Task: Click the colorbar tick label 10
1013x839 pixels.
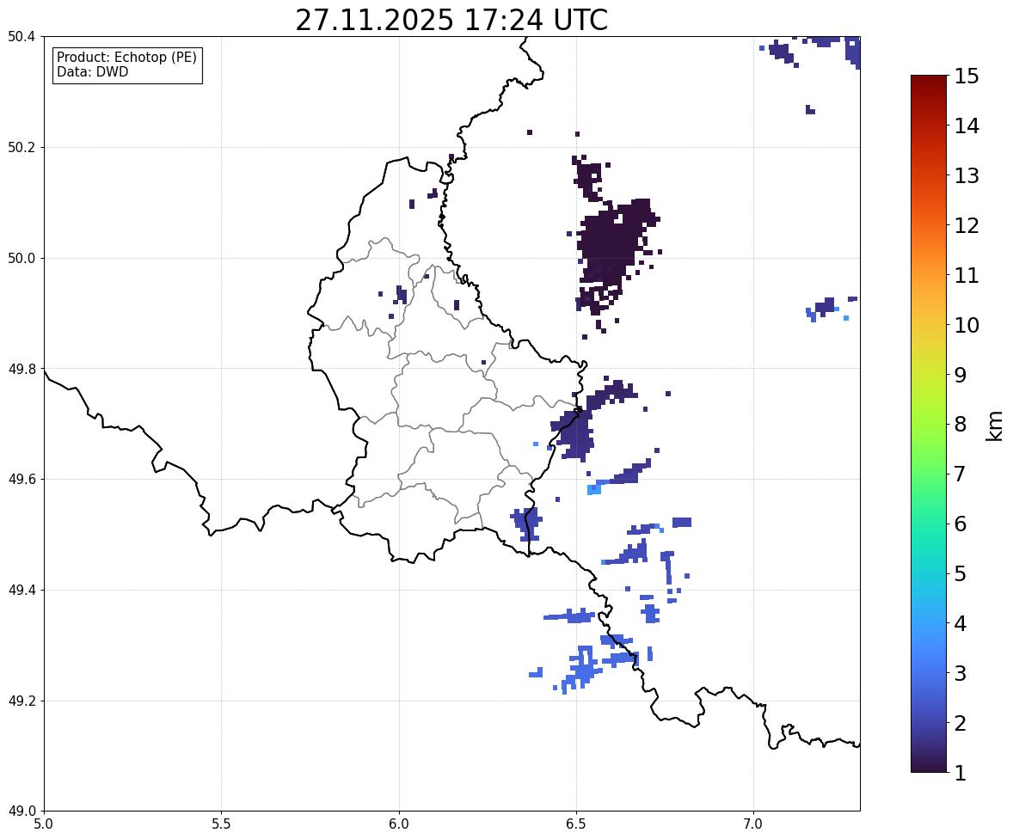Action: pyautogui.click(x=967, y=325)
